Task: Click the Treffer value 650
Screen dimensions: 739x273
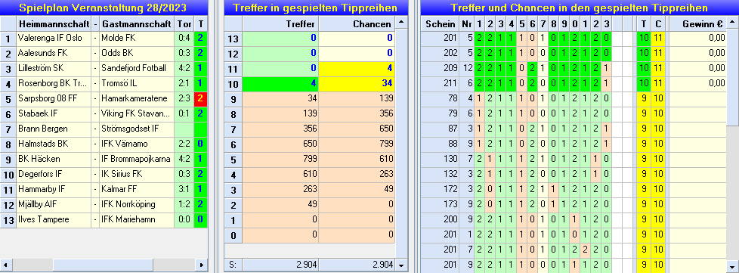Action: [280, 144]
